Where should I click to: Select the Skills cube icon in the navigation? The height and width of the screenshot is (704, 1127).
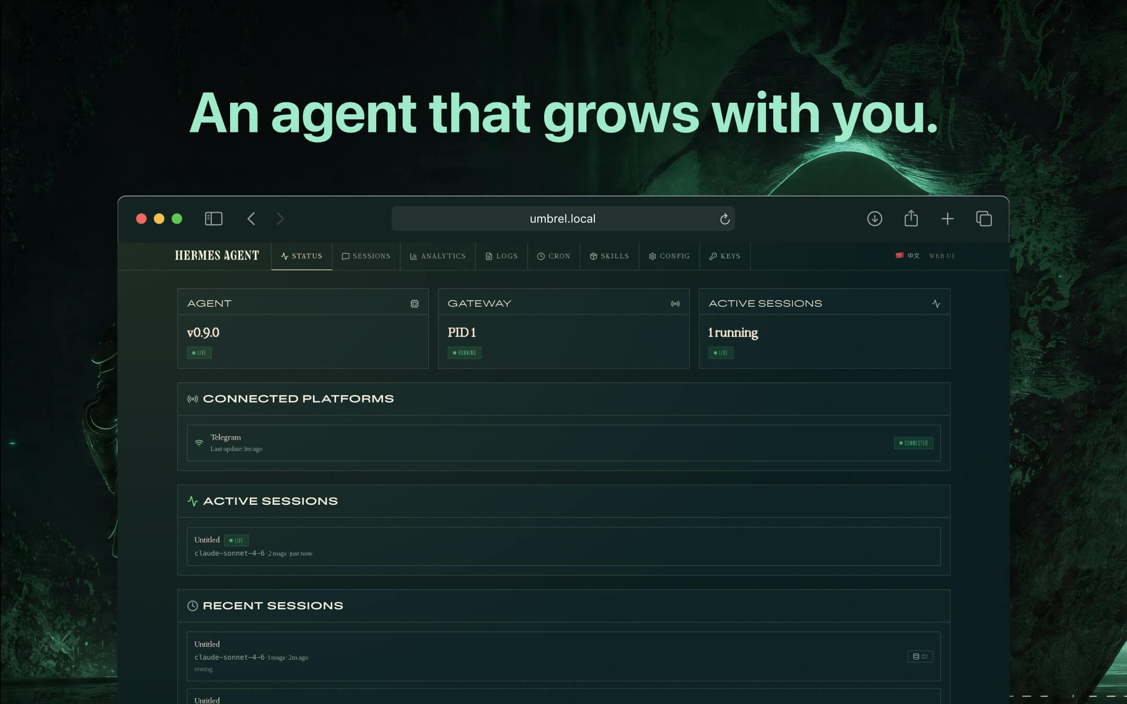tap(594, 256)
